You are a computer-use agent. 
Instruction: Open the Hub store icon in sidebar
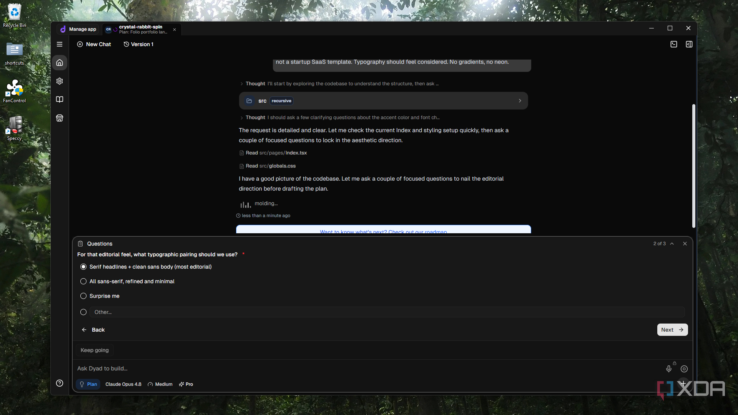point(60,118)
